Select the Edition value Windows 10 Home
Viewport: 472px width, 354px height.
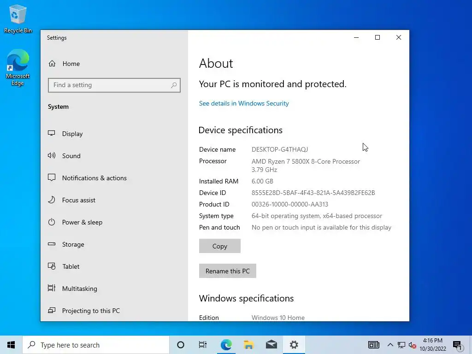[x=278, y=318]
